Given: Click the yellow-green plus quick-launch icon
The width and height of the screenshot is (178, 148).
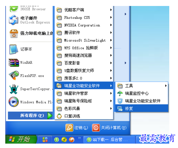Looking at the screenshot, I should coord(64,140).
